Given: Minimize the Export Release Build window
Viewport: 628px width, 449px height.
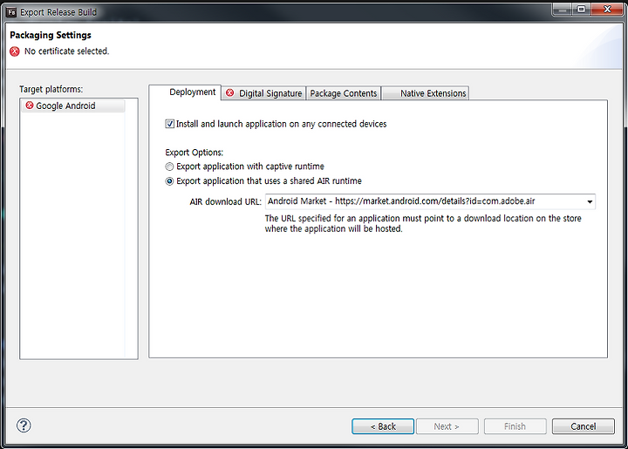Looking at the screenshot, I should (x=563, y=10).
